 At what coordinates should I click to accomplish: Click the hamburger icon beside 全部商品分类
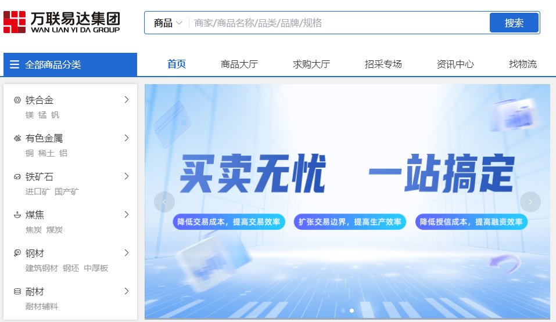[x=15, y=64]
